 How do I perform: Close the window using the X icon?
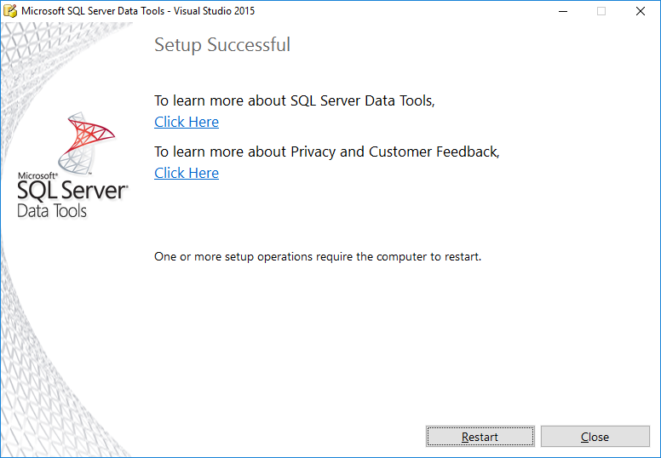pyautogui.click(x=640, y=11)
